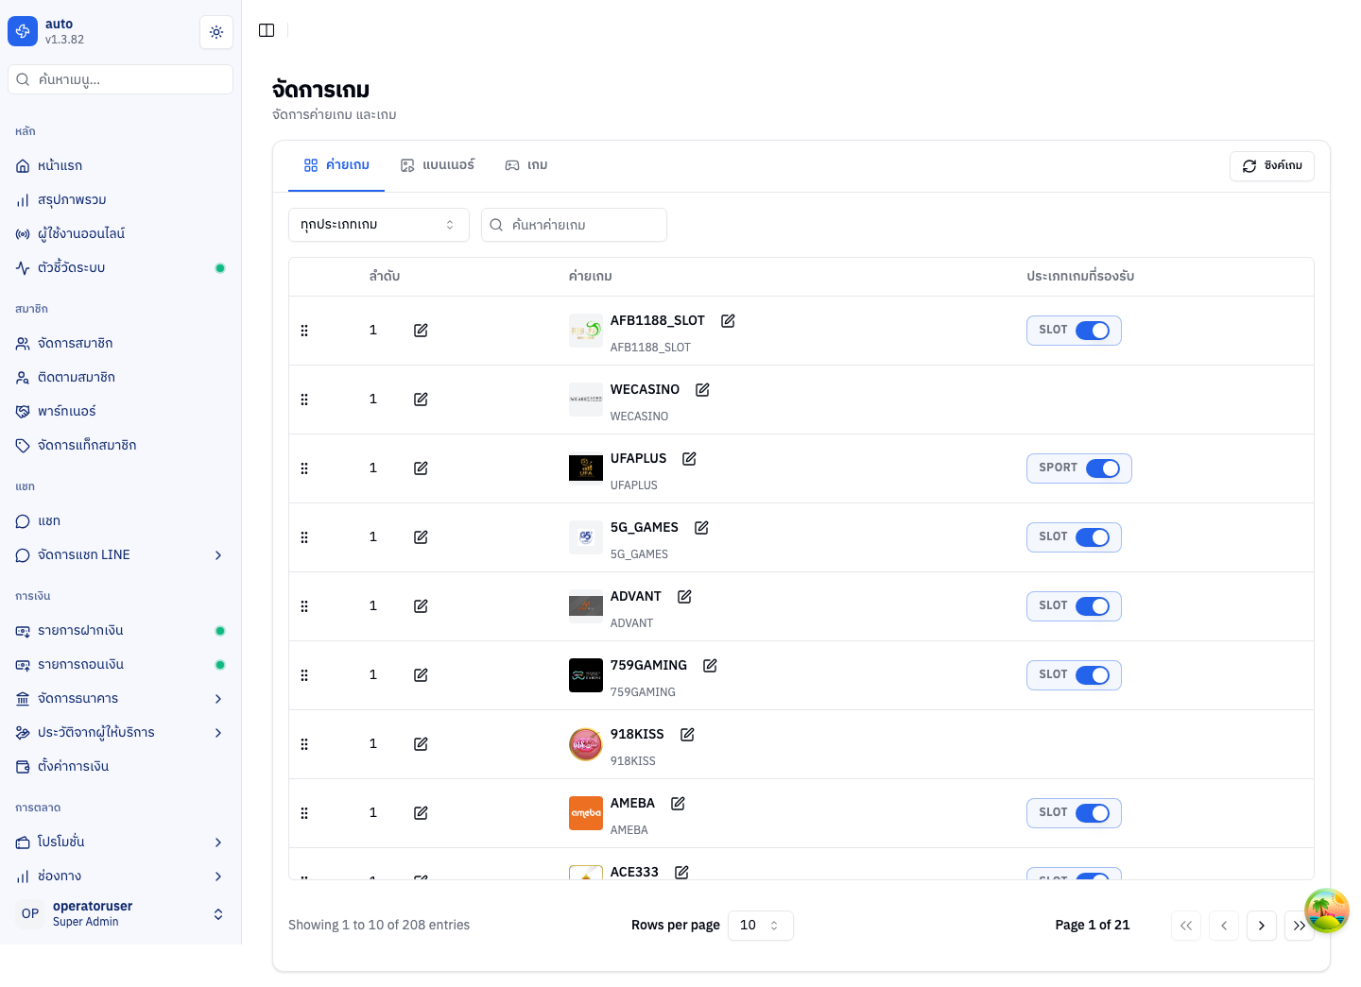Edit the UFAPLUS provider name
The height and width of the screenshot is (987, 1361).
pyautogui.click(x=689, y=459)
